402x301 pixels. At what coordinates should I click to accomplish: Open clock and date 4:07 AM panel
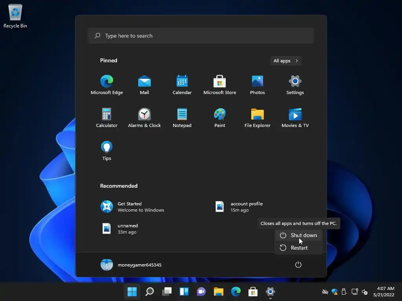384,292
